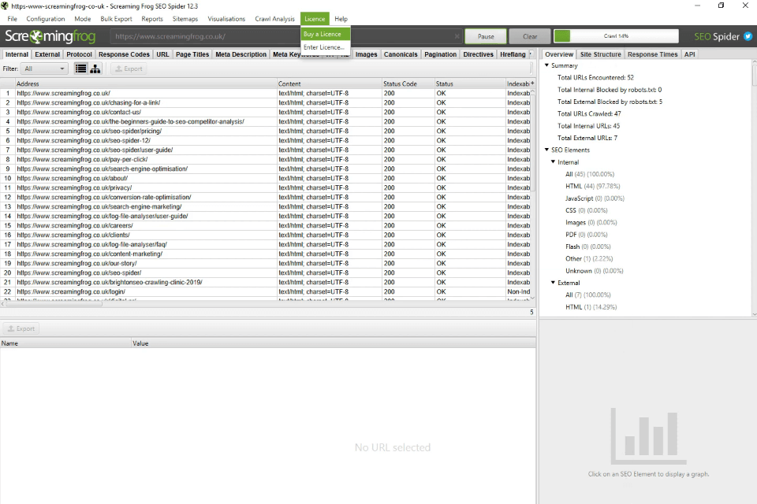The width and height of the screenshot is (757, 504).
Task: Switch to the Images tab
Action: click(366, 54)
